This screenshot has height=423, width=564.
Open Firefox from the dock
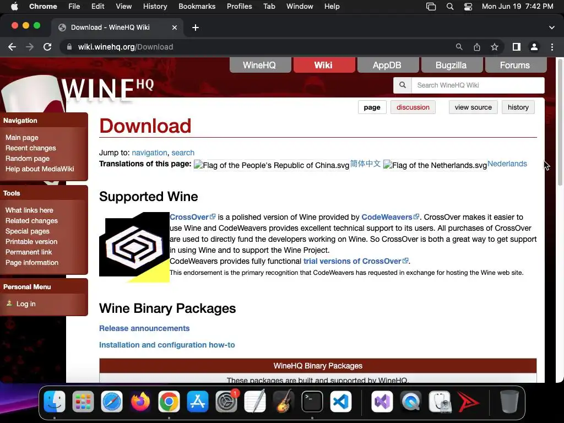140,402
